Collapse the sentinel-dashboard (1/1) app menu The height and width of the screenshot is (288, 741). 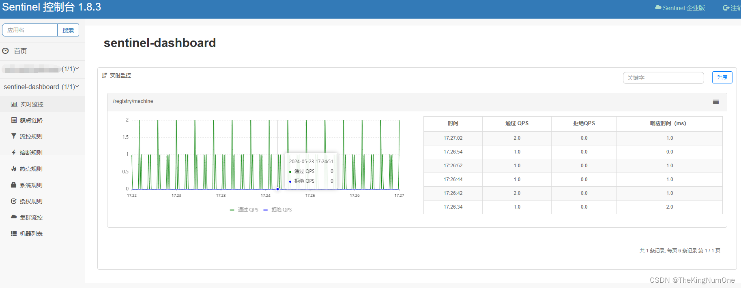click(42, 87)
